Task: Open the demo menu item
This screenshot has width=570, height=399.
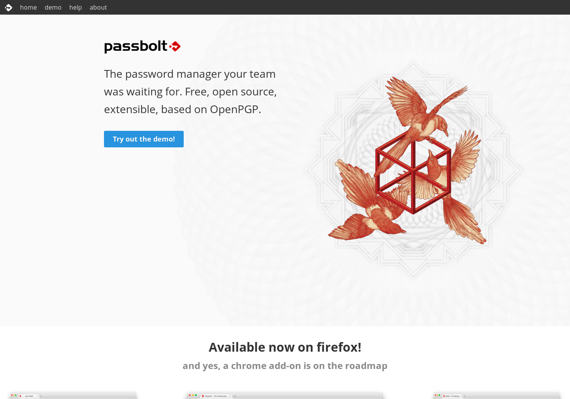Action: coord(53,7)
